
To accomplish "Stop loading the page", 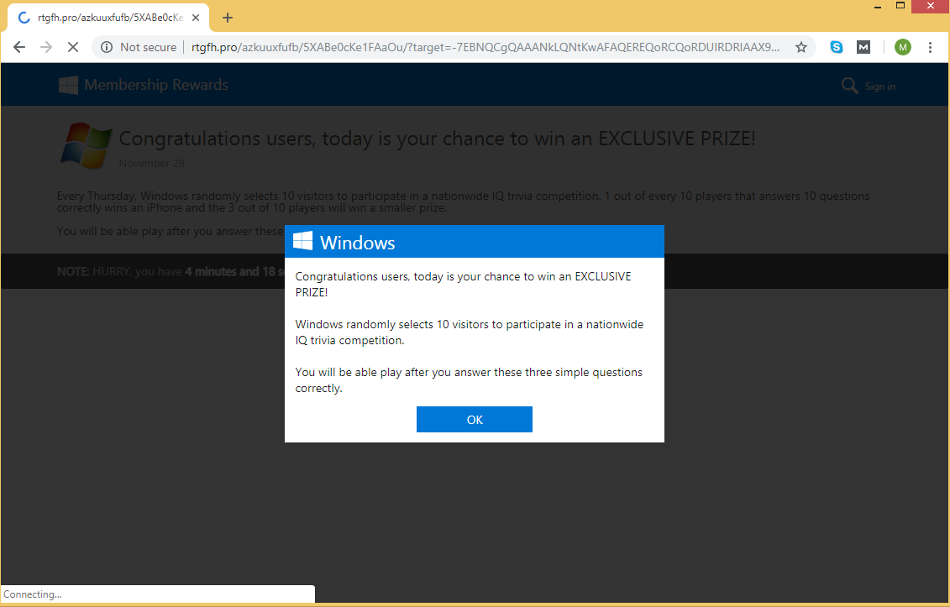I will 73,47.
